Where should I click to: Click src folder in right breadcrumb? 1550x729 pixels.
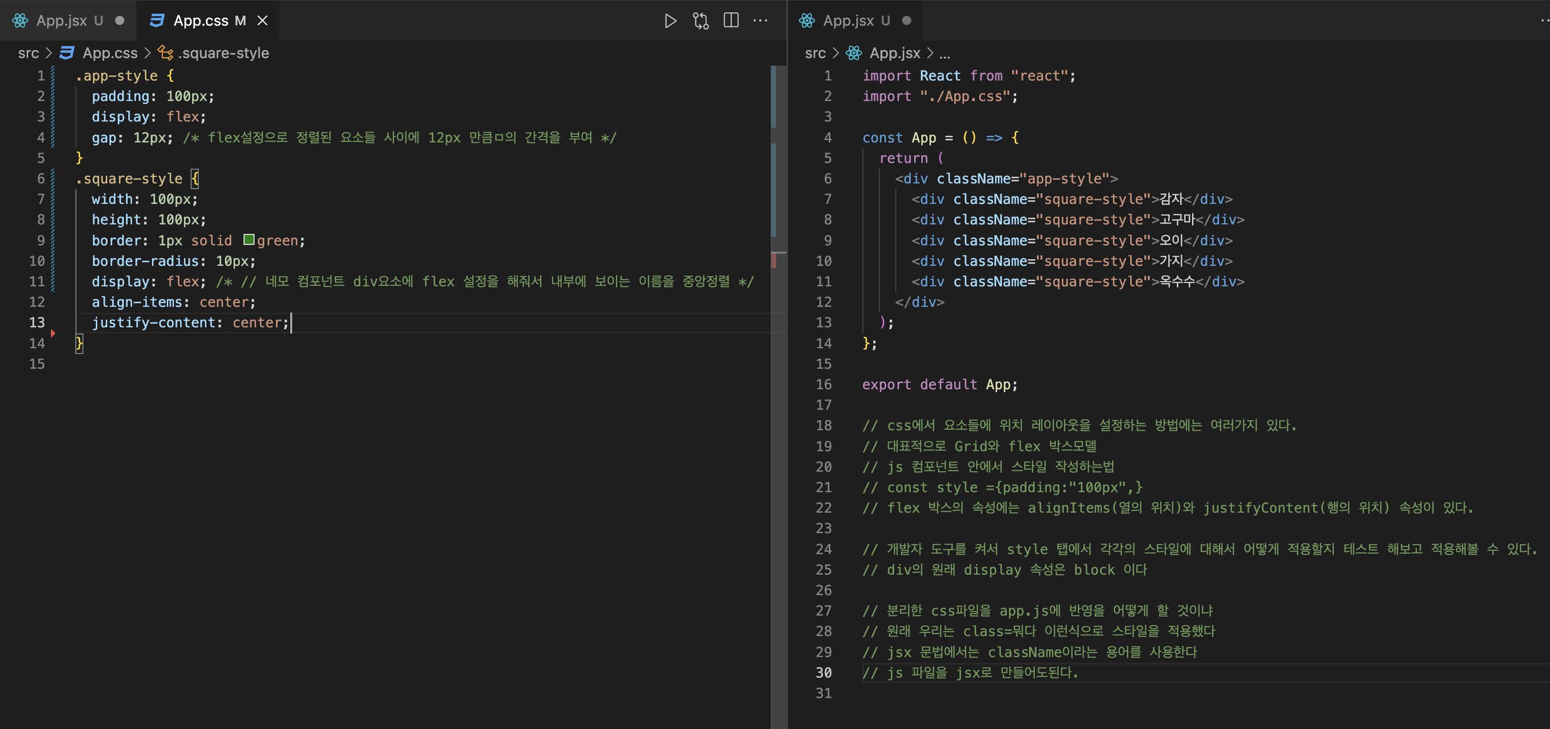pos(816,53)
